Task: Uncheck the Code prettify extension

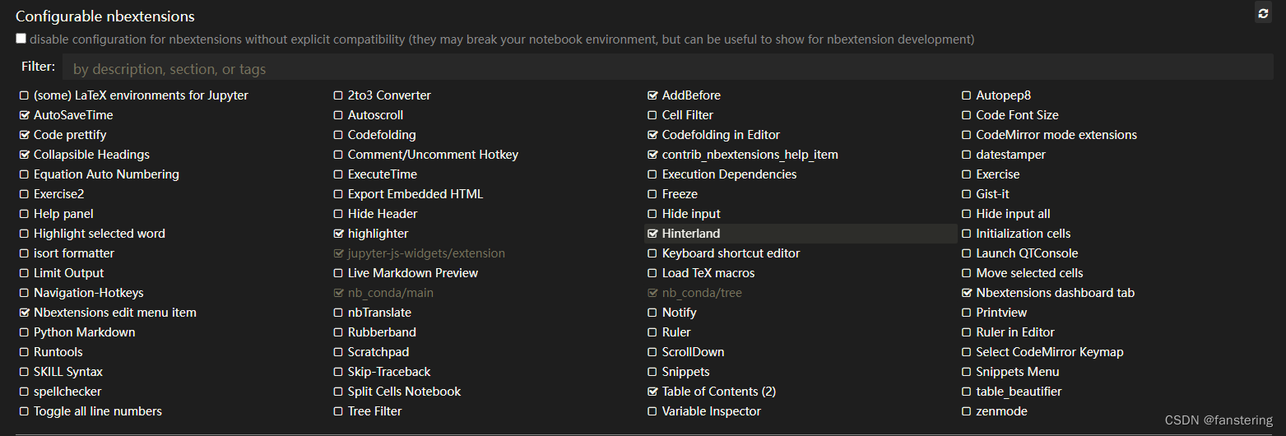Action: [x=25, y=135]
